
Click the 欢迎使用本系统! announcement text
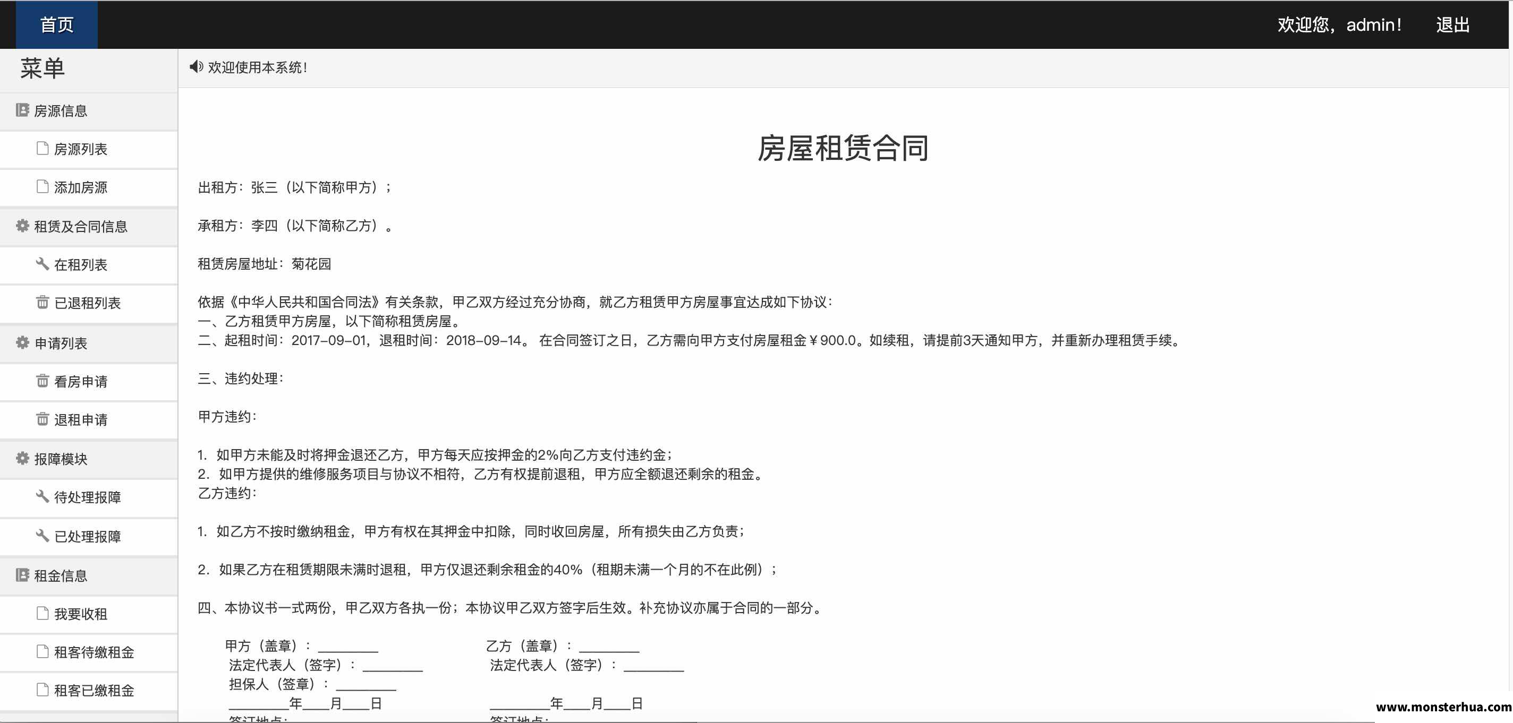(257, 67)
